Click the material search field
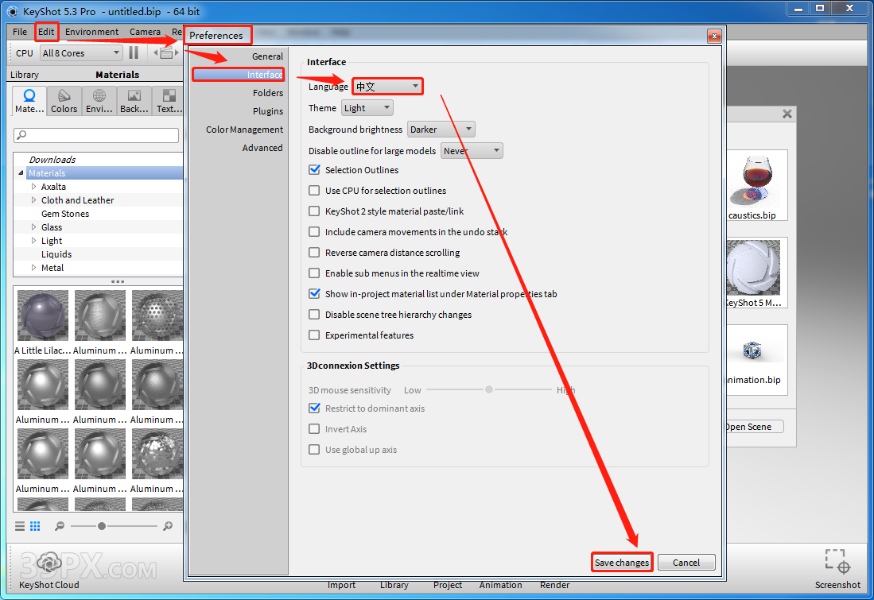Screen dimensions: 874x600 [x=96, y=136]
